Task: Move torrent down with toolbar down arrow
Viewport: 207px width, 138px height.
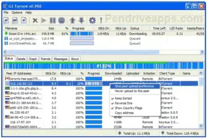Action: [81, 20]
